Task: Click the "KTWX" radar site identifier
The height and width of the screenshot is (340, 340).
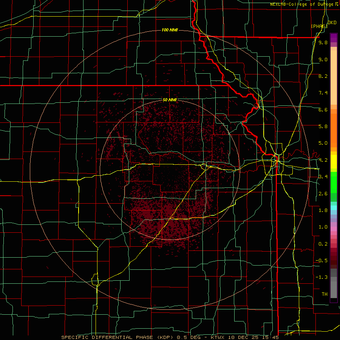Action: pos(218,337)
